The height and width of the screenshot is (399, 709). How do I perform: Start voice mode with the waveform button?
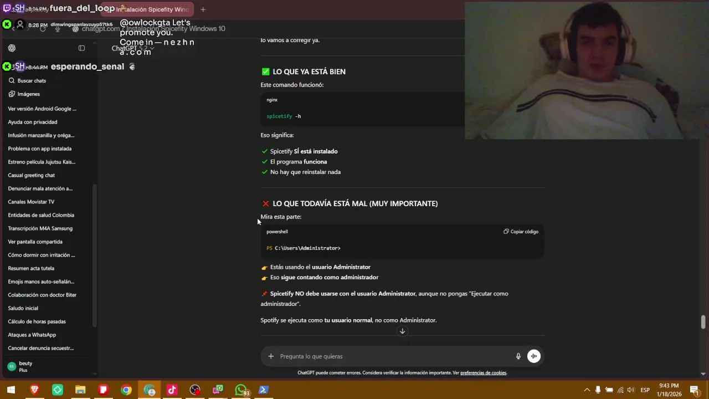point(534,356)
